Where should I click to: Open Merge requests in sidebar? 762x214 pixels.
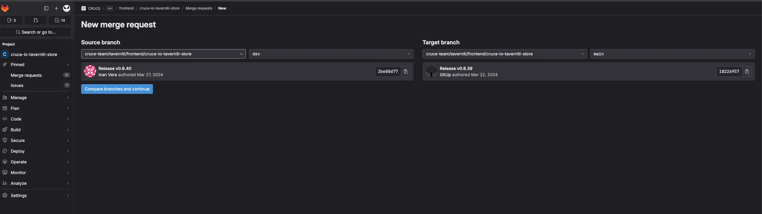36,75
